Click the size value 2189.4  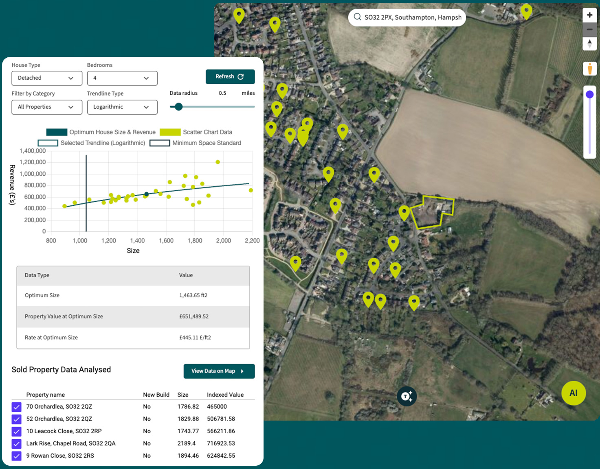click(187, 443)
